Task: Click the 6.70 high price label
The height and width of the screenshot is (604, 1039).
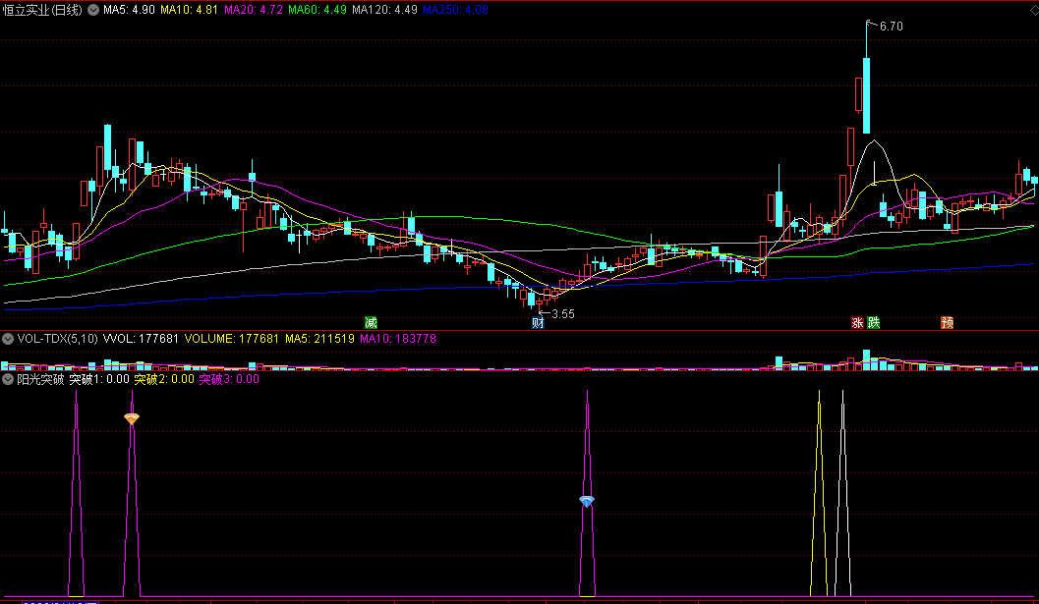Action: tap(891, 27)
